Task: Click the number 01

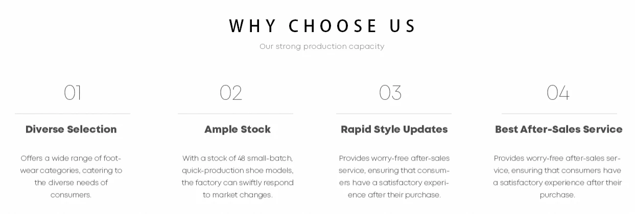Action: tap(73, 93)
